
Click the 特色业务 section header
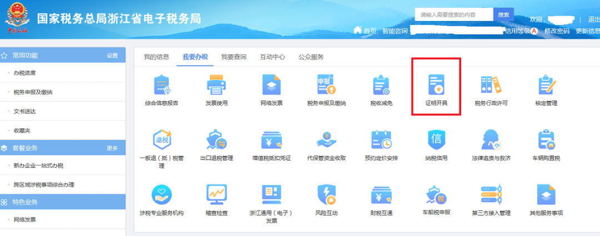63,202
